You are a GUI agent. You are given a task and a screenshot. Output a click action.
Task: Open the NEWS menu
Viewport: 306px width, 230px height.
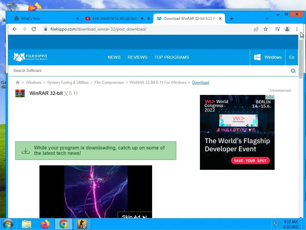click(114, 57)
